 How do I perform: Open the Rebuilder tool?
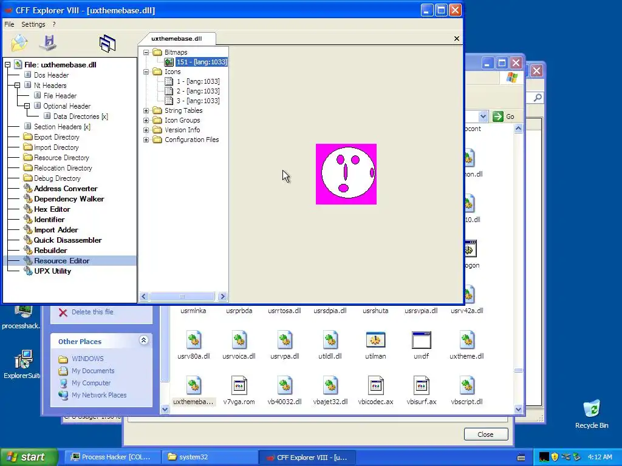[x=50, y=251]
